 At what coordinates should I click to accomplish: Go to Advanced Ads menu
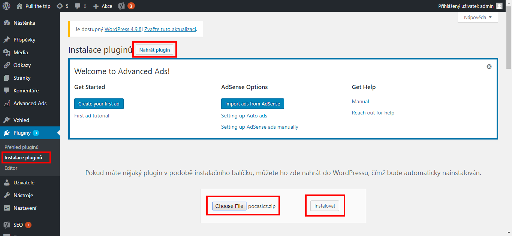click(30, 103)
